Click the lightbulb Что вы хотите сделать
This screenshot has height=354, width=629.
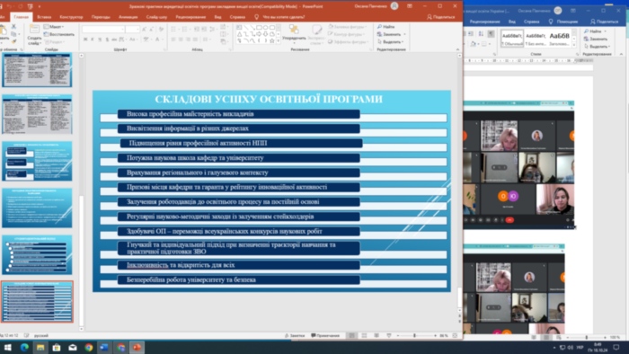pos(256,17)
